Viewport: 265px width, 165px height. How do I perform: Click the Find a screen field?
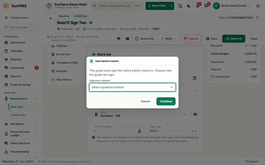(22, 27)
